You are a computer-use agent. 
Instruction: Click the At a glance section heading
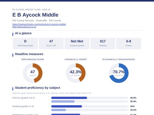click(23, 33)
